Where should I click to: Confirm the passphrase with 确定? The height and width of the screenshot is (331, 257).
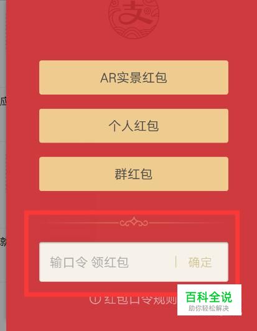(x=200, y=263)
